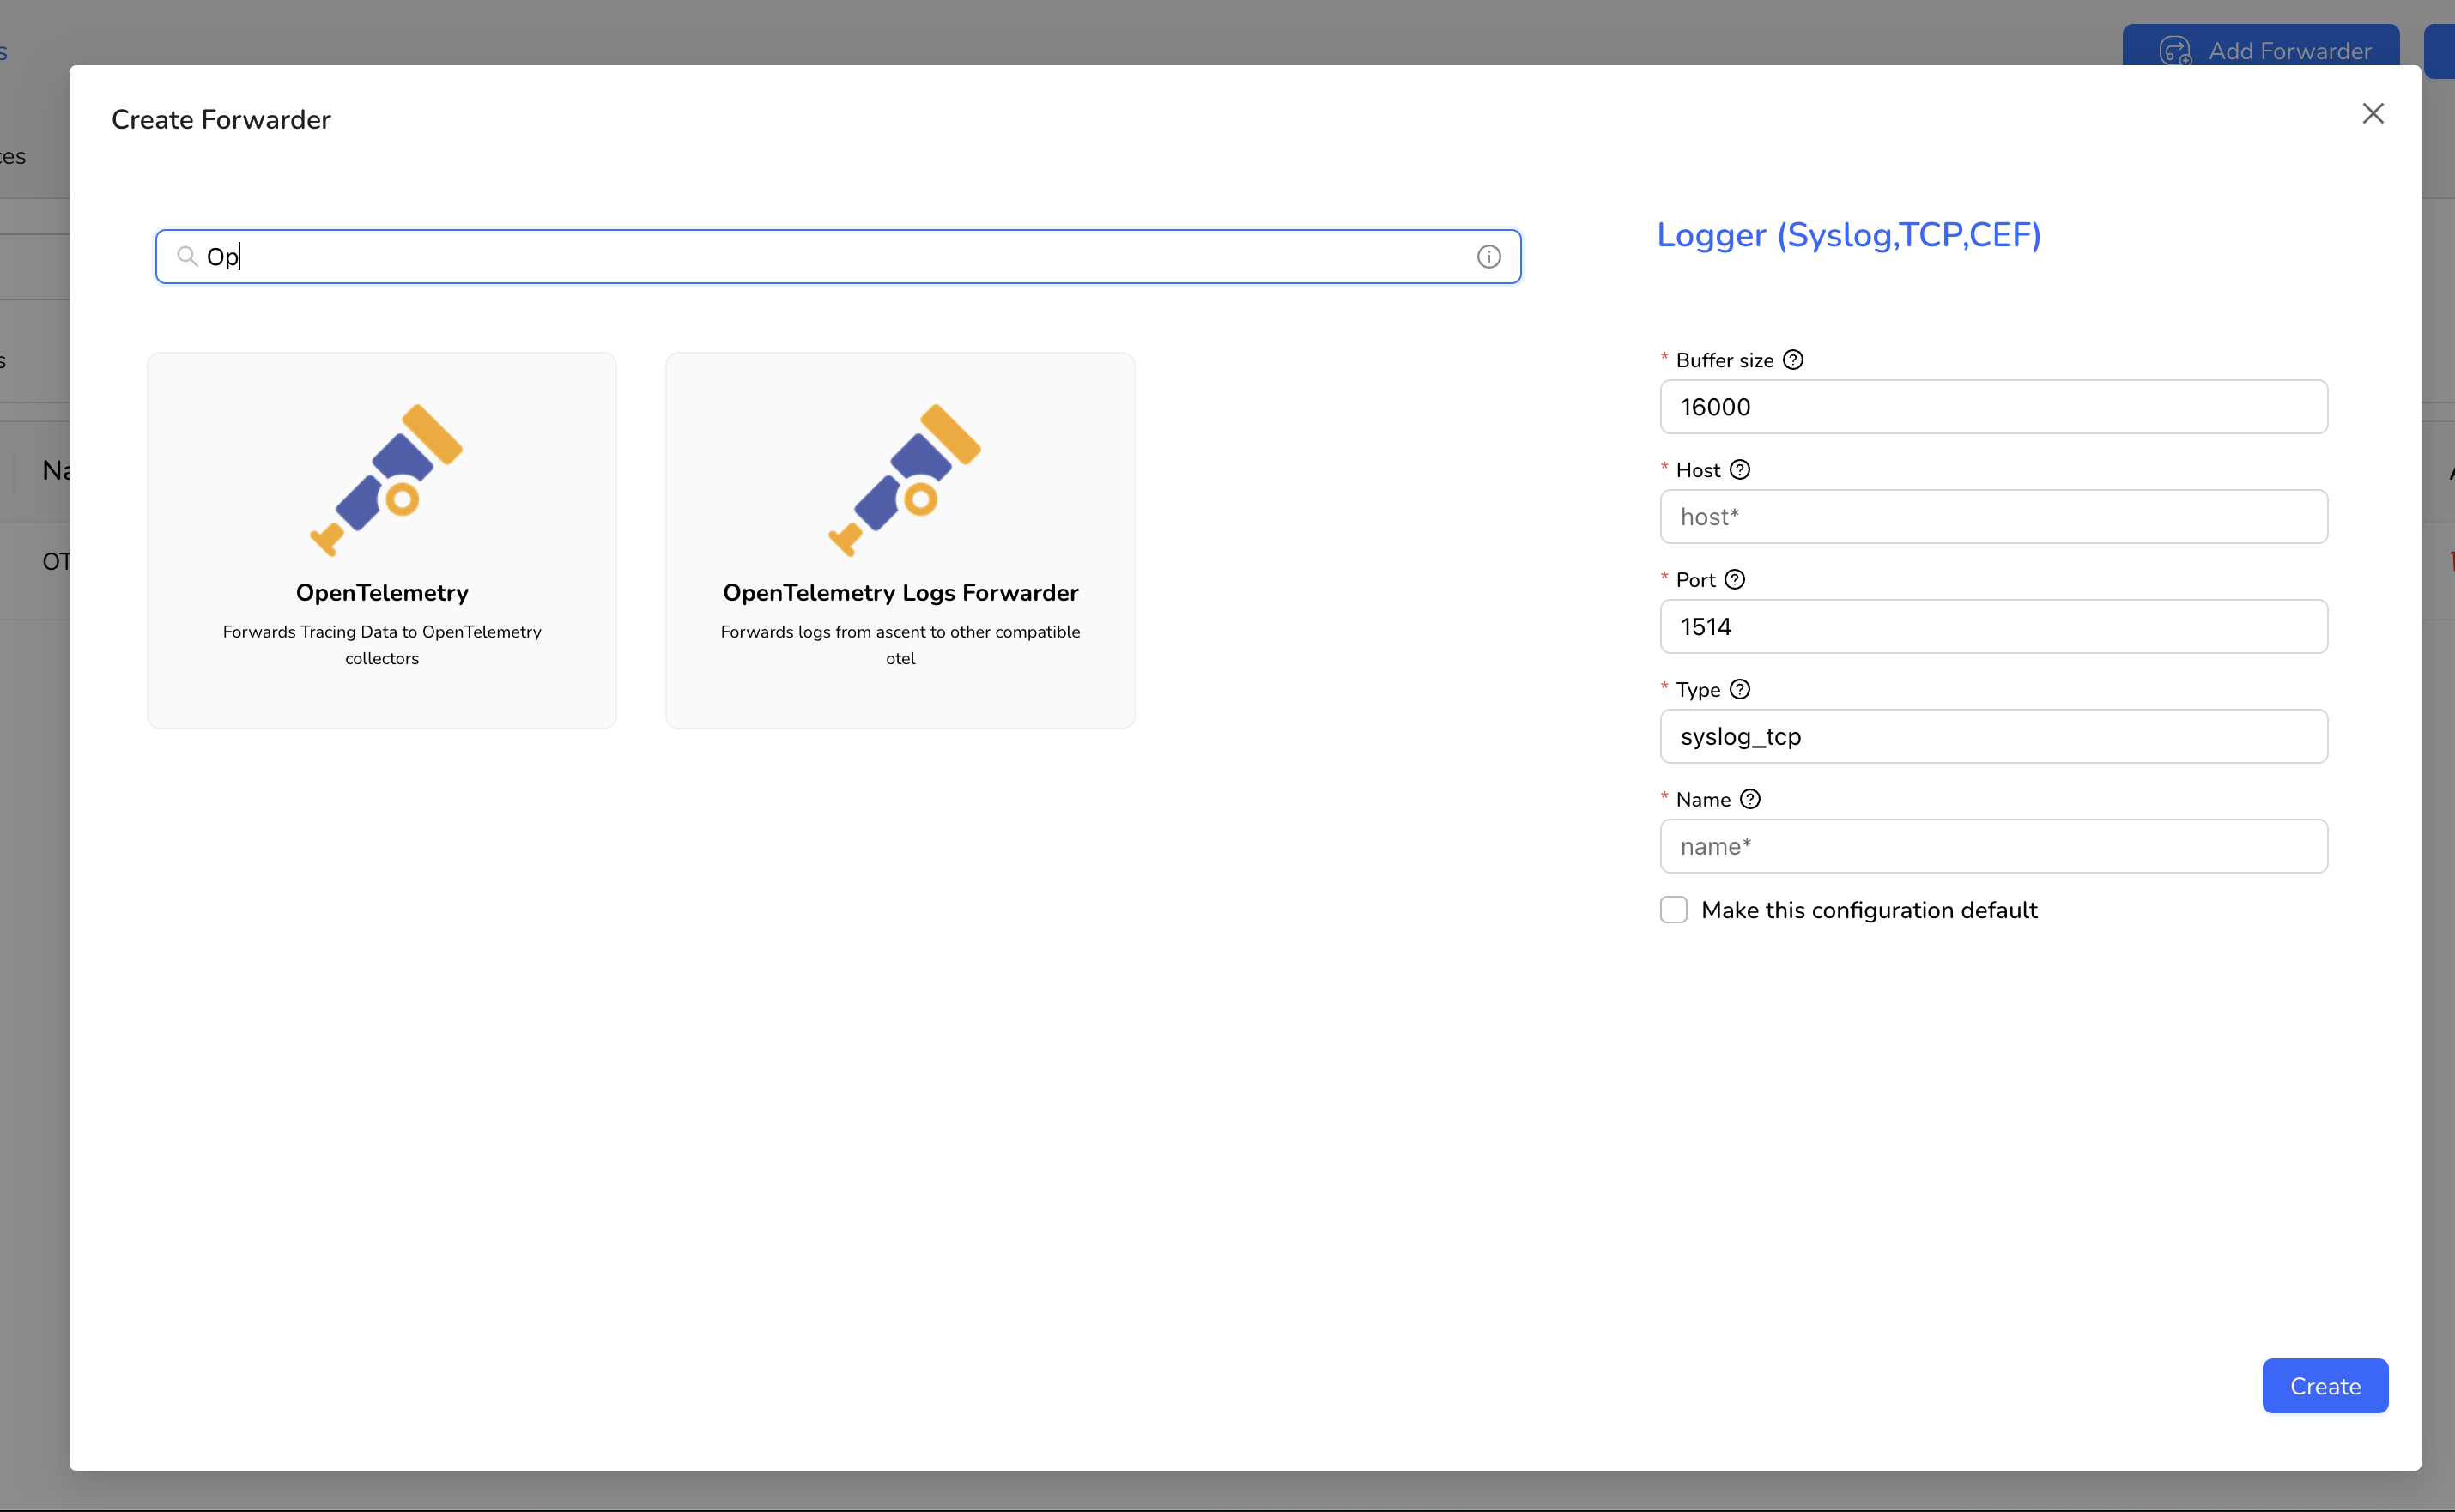Click the Port input with 1514
2455x1512 pixels.
tap(1993, 627)
